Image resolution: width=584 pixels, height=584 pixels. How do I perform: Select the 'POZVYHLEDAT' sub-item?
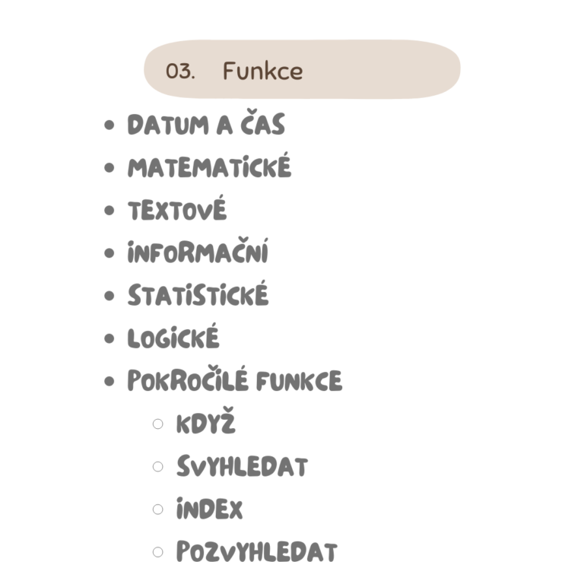257,551
